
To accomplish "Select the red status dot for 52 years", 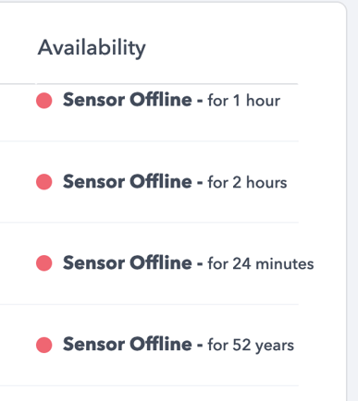I will click(44, 345).
